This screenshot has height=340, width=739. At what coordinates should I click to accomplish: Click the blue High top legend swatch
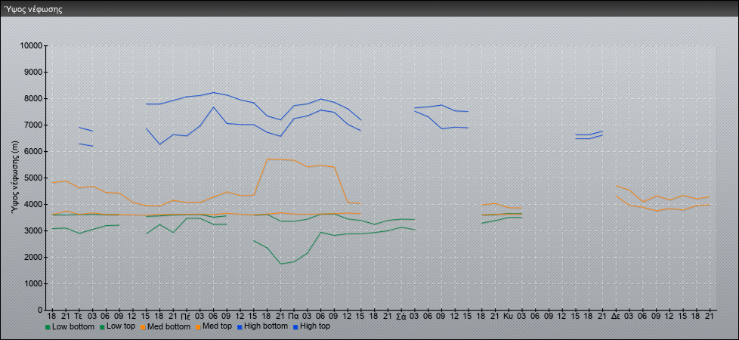(x=295, y=327)
